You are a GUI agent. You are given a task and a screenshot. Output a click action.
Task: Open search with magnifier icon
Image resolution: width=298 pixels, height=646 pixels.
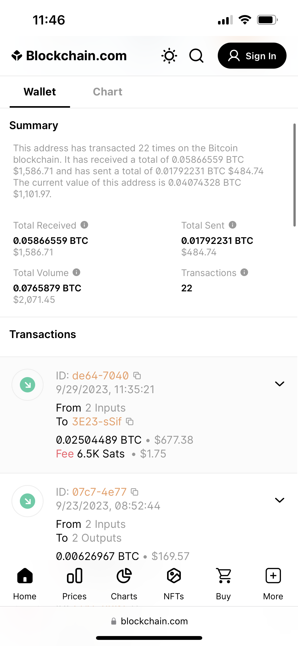click(x=196, y=56)
